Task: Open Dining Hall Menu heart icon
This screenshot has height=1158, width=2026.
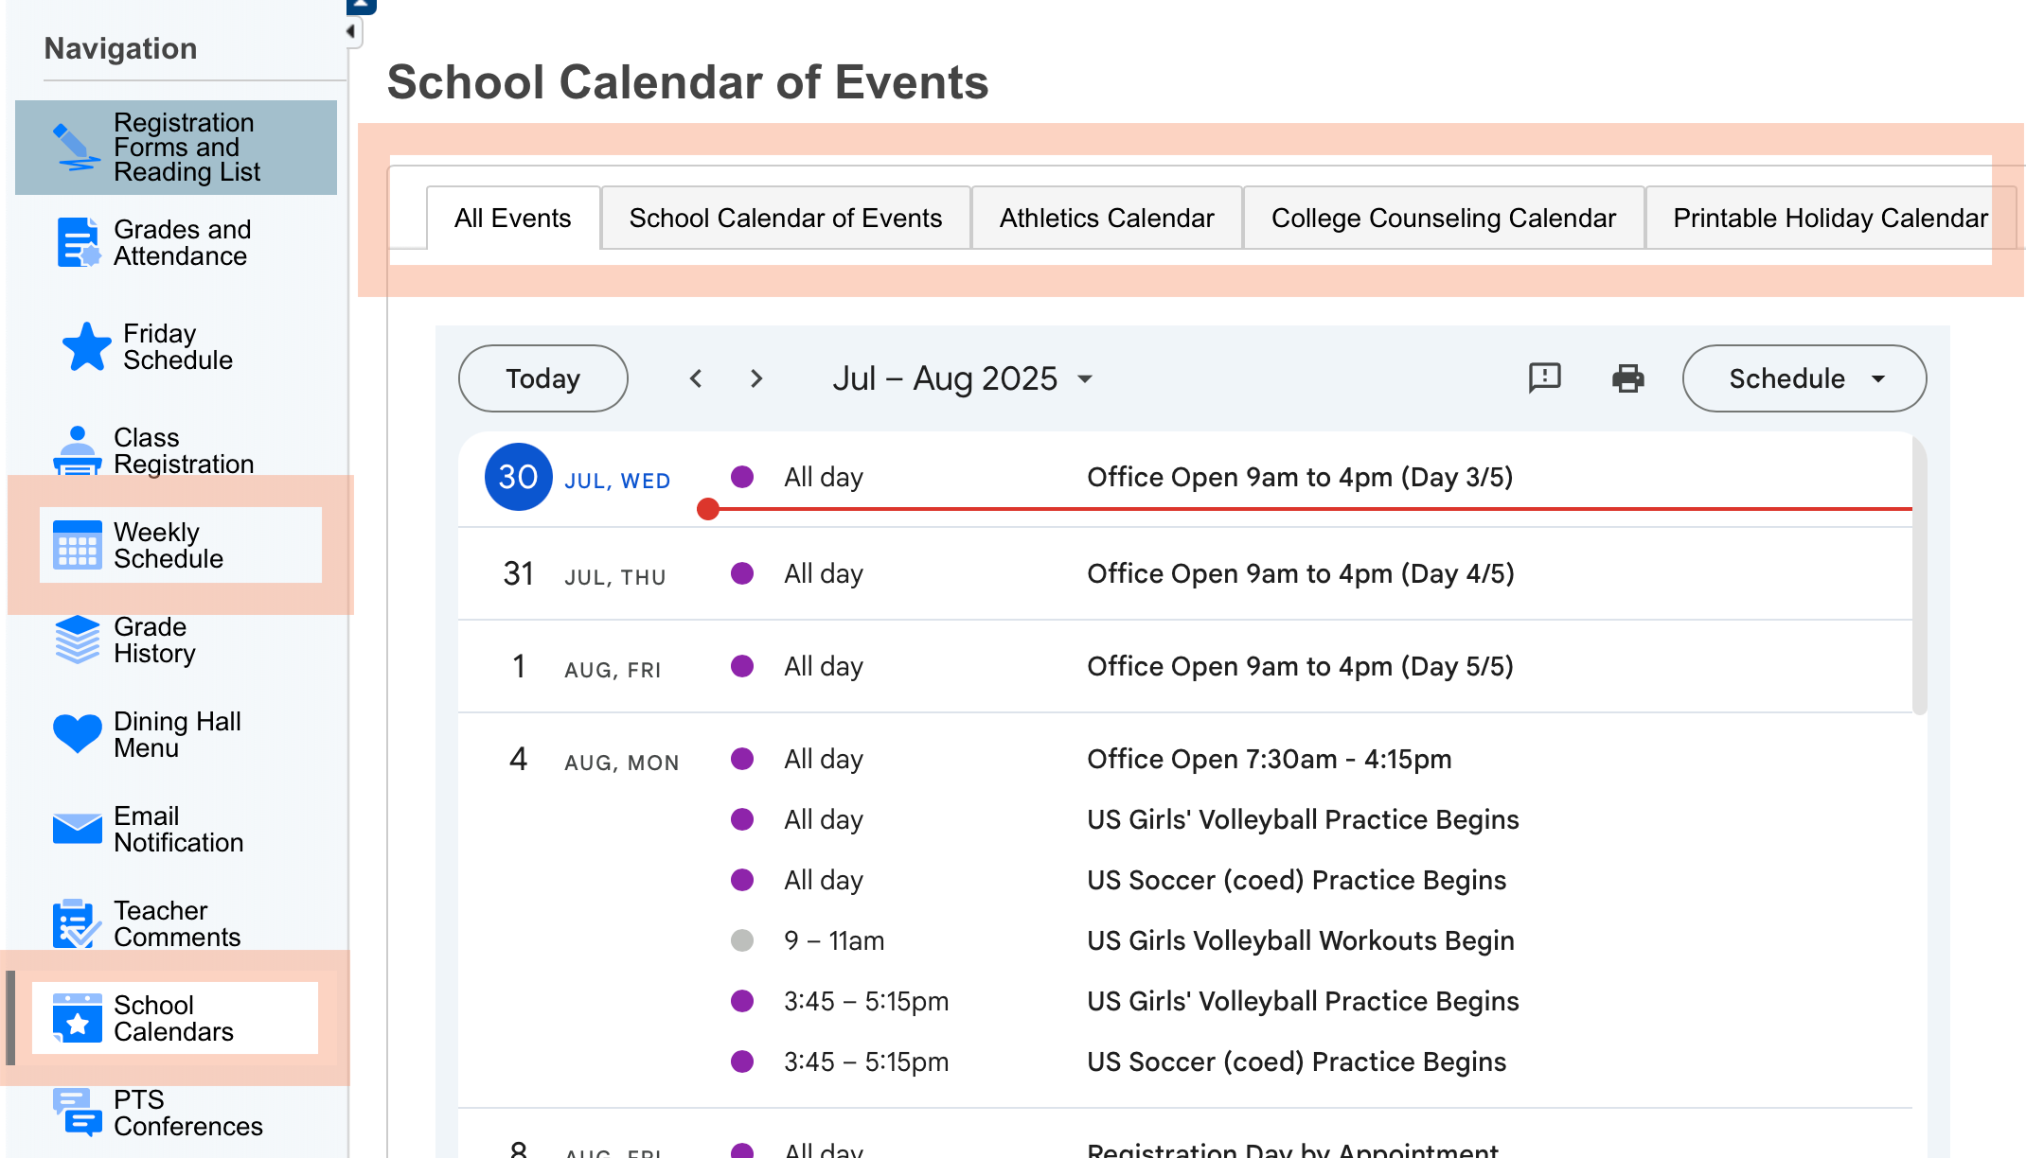Action: tap(77, 733)
